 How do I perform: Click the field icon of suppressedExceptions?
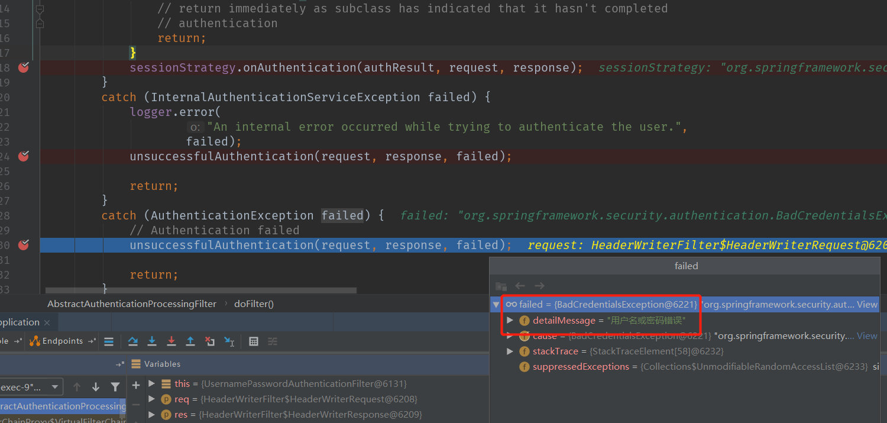(x=524, y=367)
